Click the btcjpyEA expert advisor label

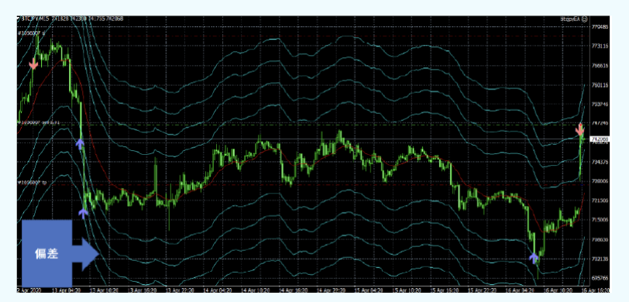(x=571, y=19)
